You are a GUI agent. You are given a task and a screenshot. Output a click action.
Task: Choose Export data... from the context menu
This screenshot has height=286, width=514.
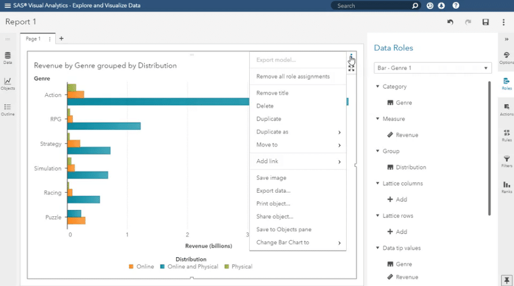pyautogui.click(x=273, y=191)
